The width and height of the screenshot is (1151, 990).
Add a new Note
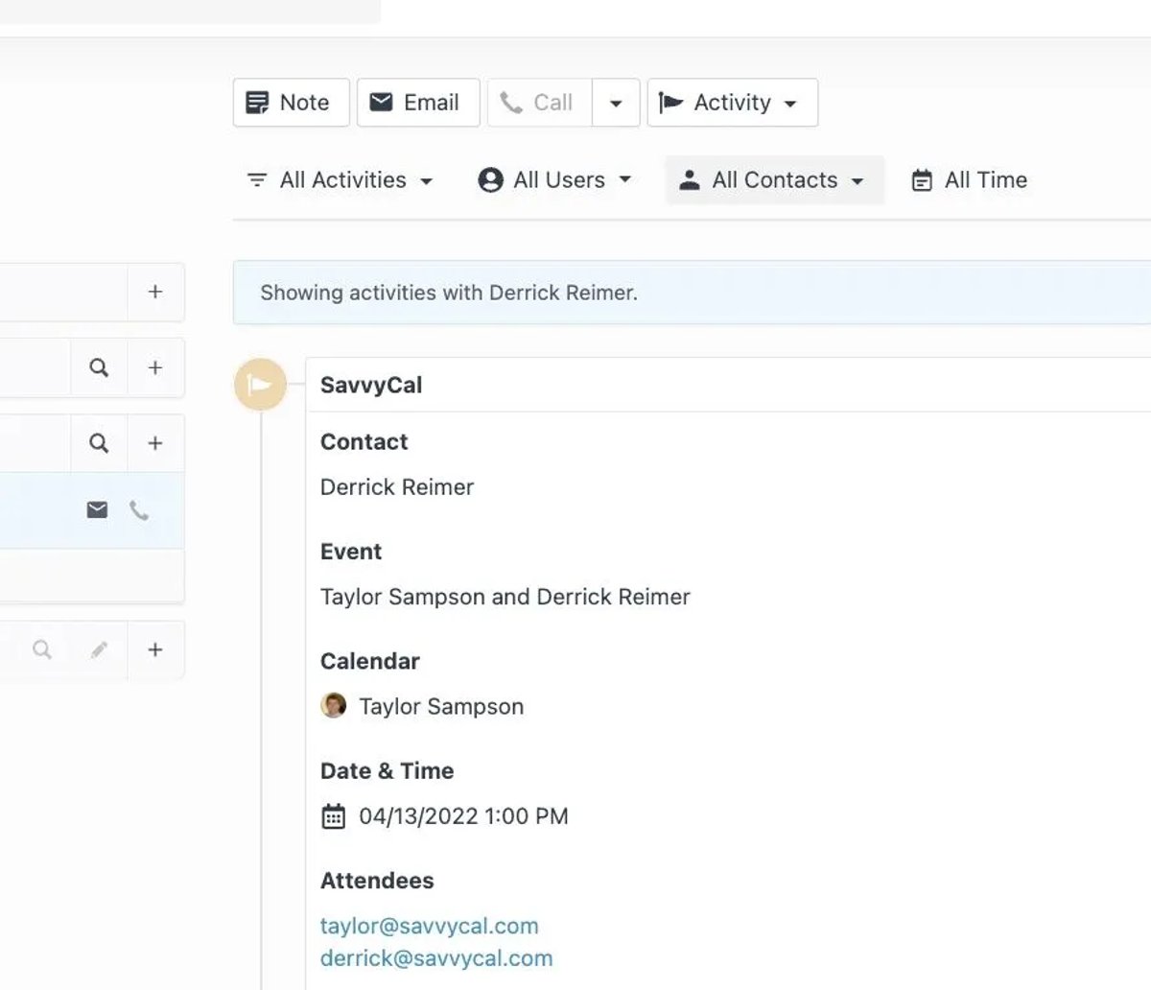click(x=291, y=103)
